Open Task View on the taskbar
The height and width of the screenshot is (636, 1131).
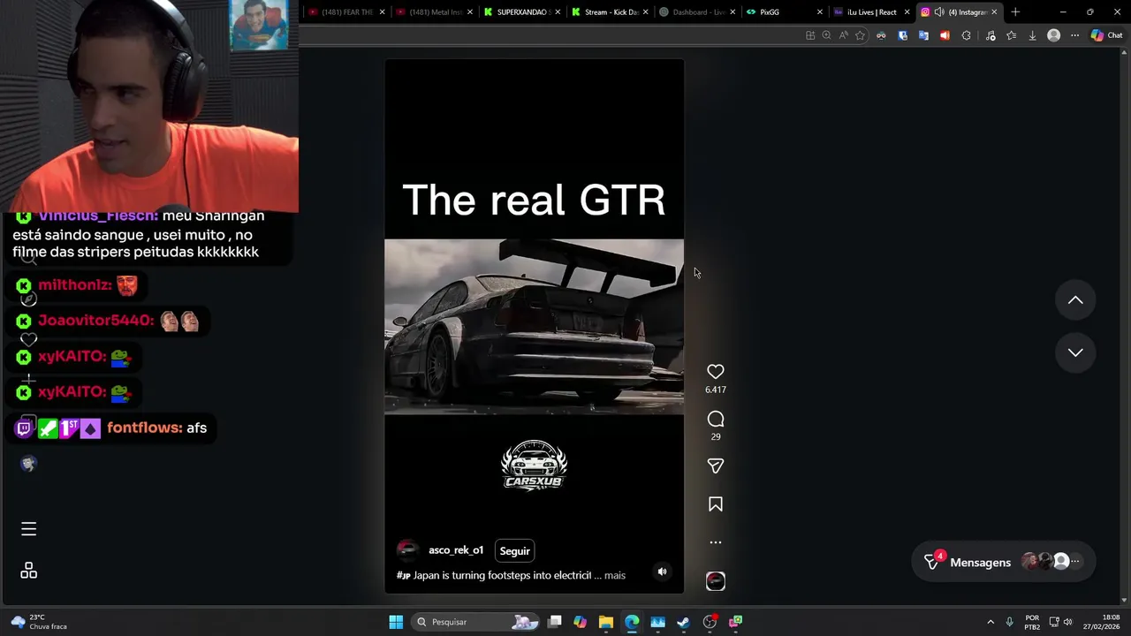[554, 622]
